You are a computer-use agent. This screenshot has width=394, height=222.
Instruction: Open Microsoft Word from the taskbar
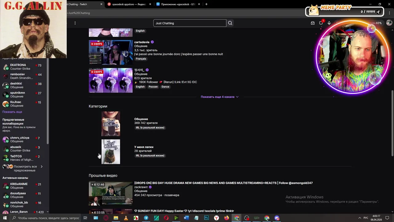click(186, 218)
